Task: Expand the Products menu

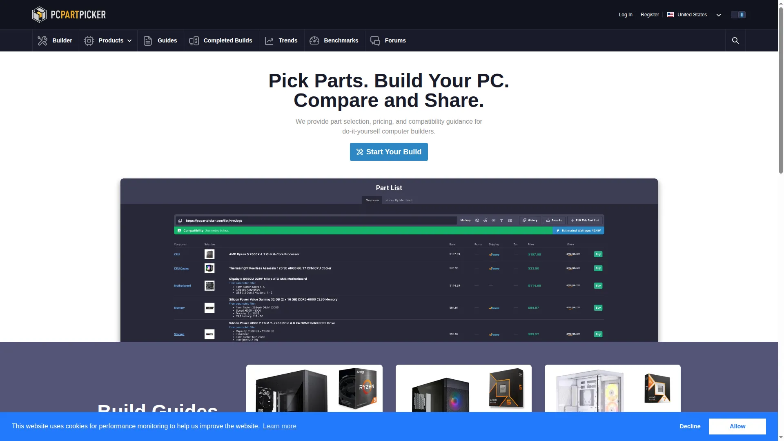Action: coord(108,40)
